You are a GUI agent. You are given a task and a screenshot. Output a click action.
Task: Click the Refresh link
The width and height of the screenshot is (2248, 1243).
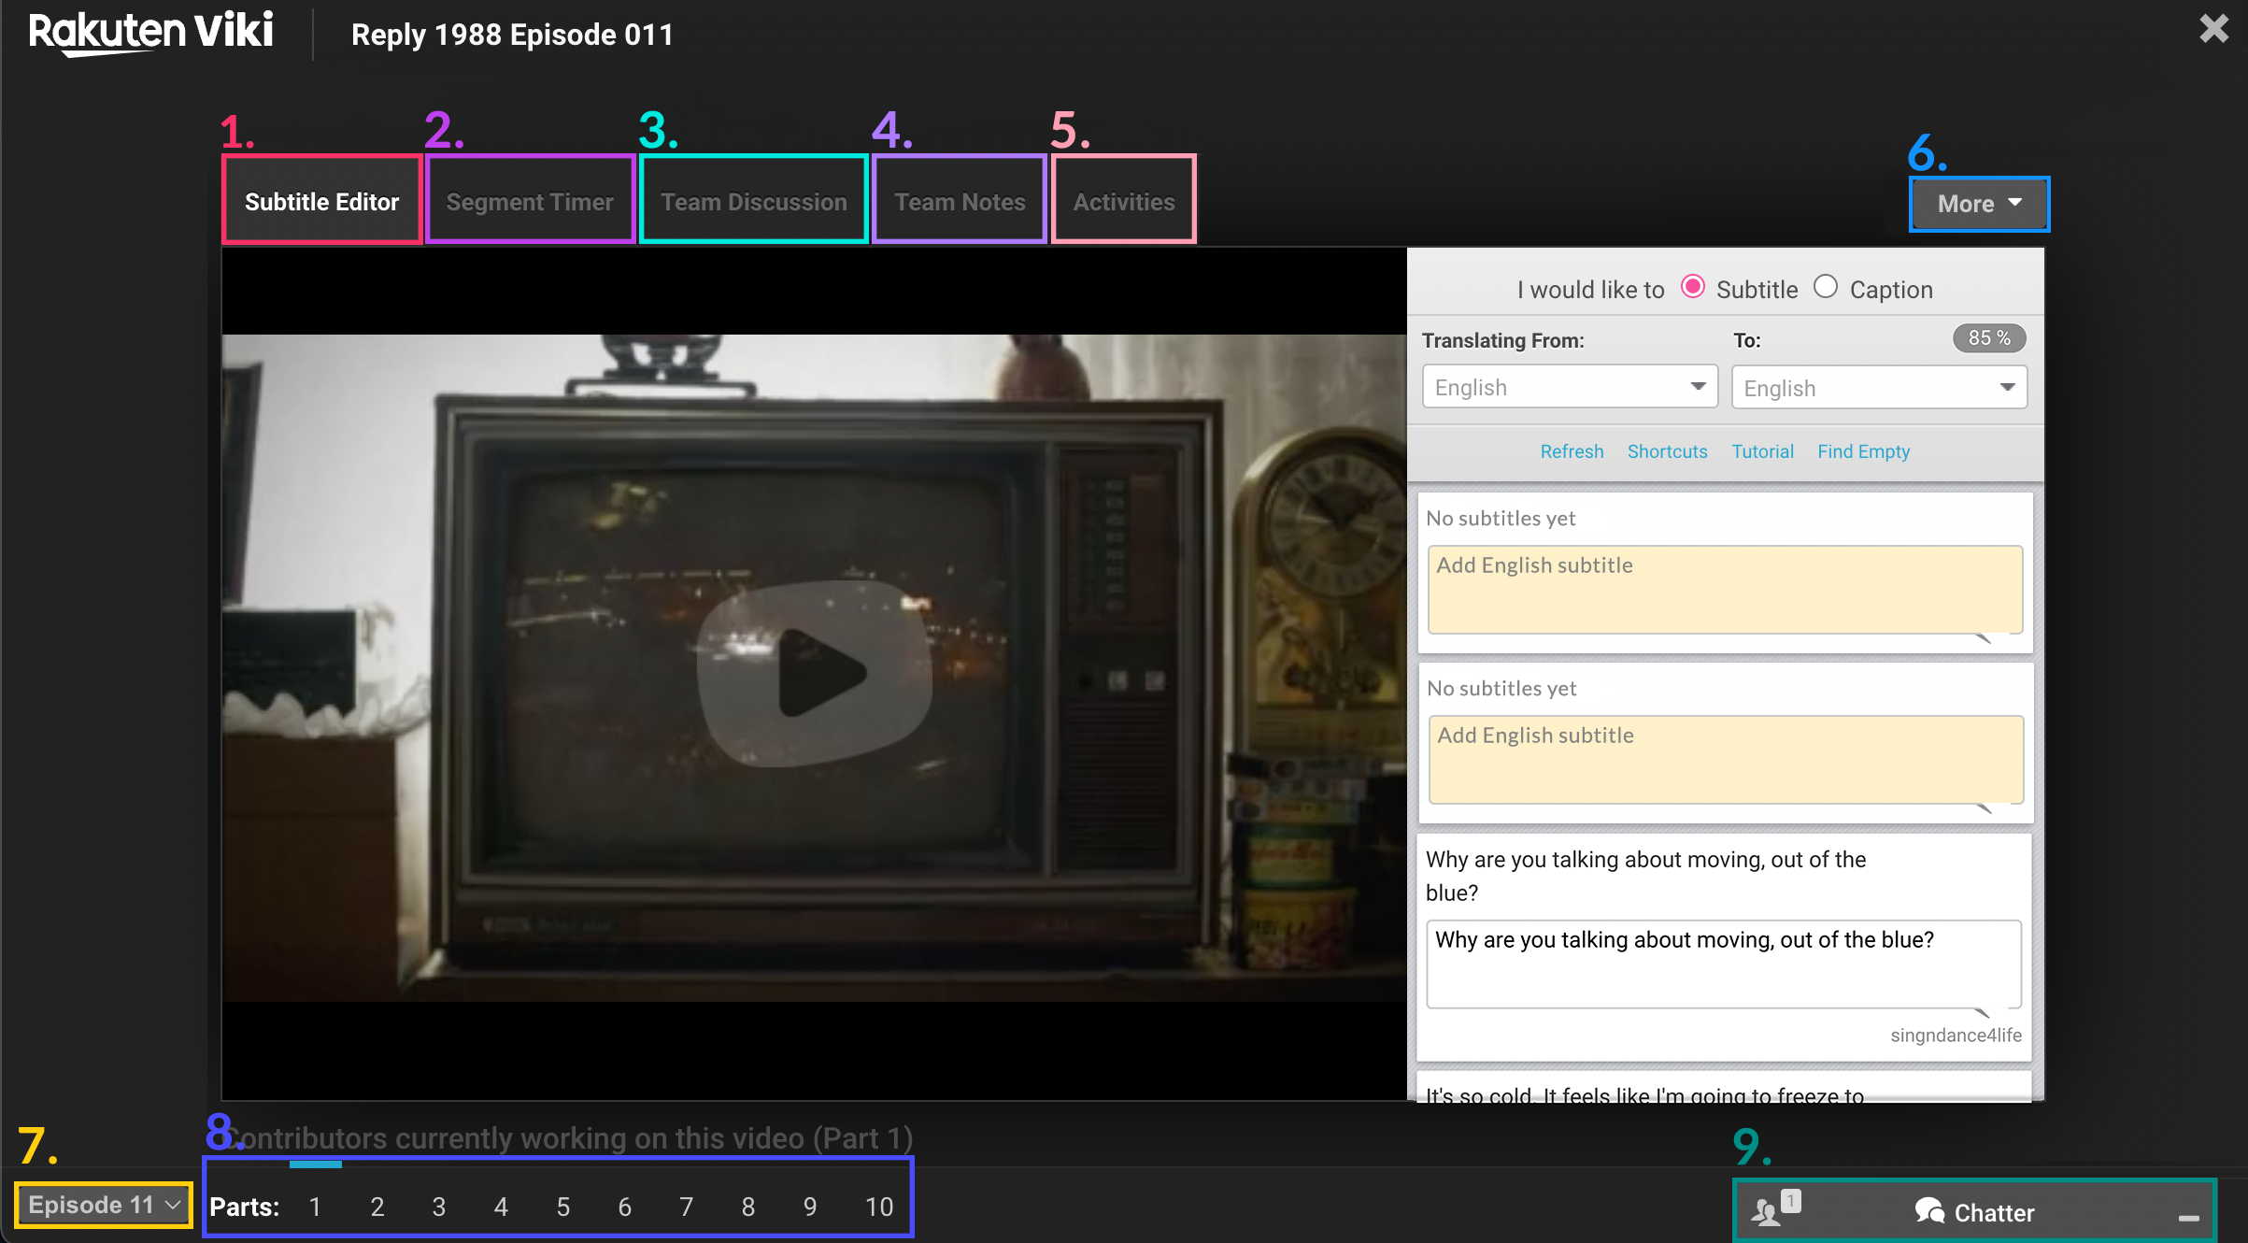coord(1572,451)
